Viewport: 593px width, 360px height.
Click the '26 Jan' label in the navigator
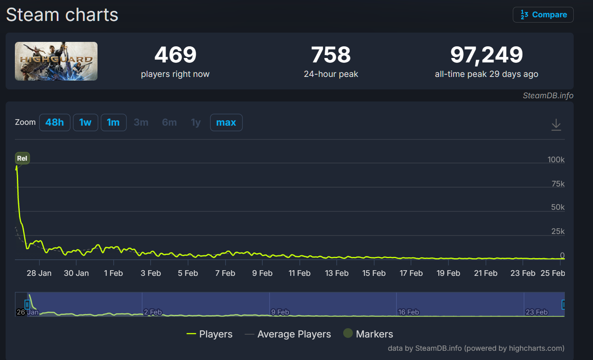[27, 312]
